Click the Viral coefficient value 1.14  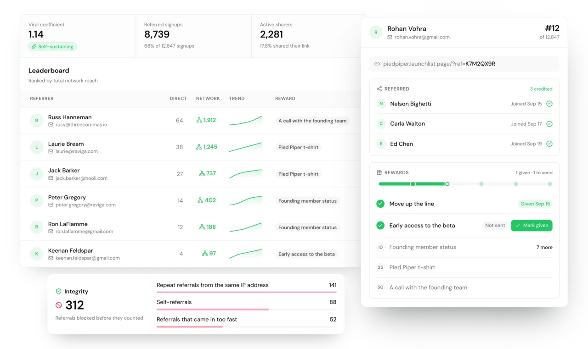[x=36, y=34]
